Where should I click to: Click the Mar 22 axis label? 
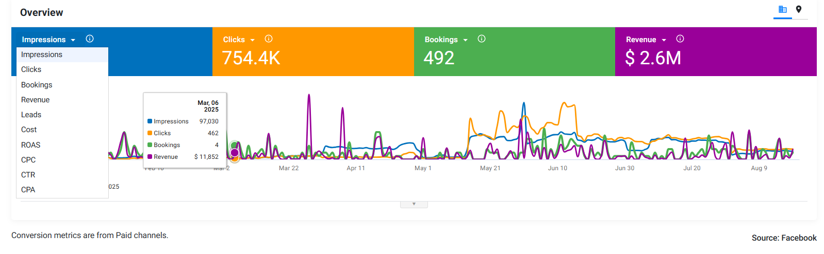click(x=289, y=168)
